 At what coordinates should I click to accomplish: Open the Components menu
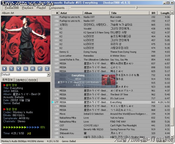coord(57,8)
